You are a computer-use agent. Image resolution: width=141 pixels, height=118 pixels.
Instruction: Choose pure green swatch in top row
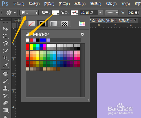tap(34, 45)
